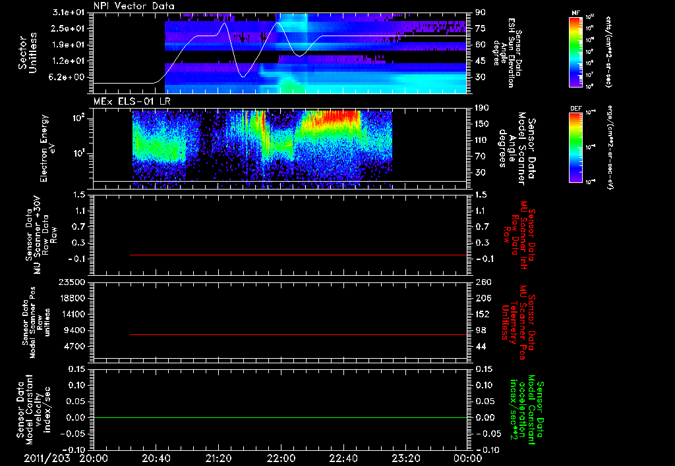The width and height of the screenshot is (675, 466).
Task: Click the '6.2e+00' sector axis value
Action: [x=69, y=77]
